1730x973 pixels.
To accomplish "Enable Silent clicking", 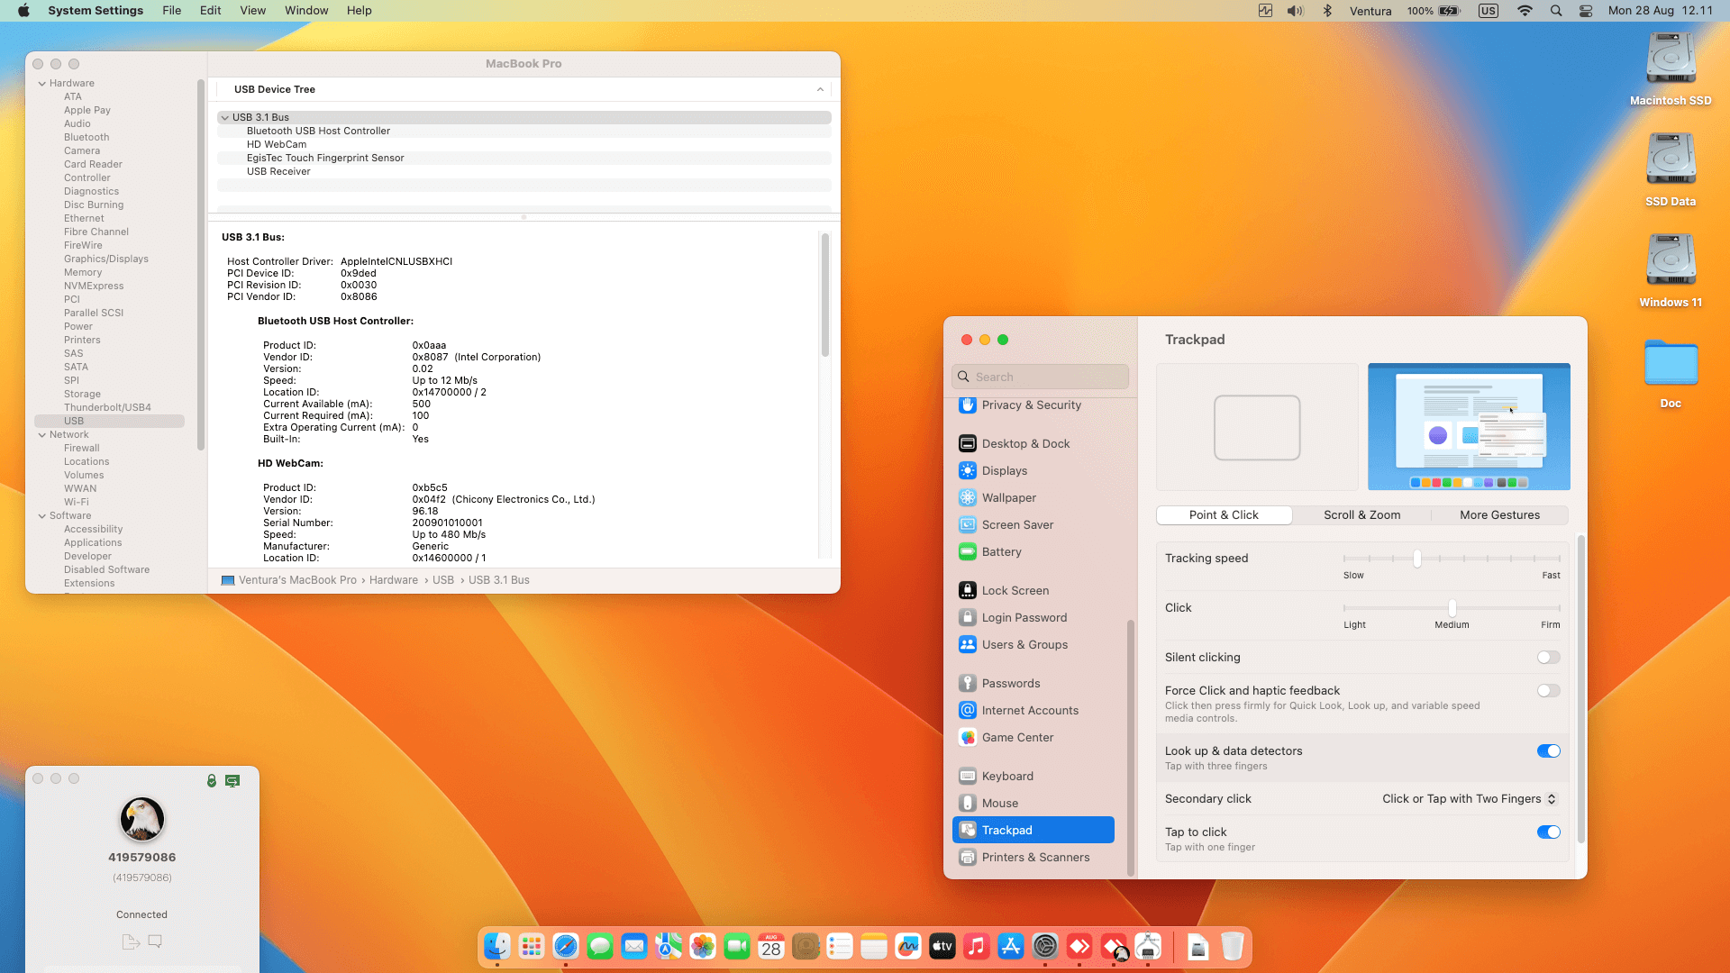I will pos(1548,657).
